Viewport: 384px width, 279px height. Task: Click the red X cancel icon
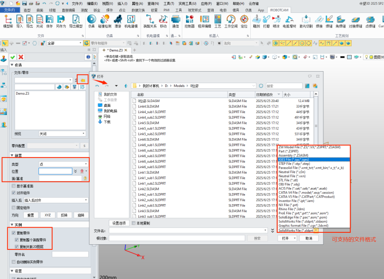pyautogui.click(x=21, y=57)
